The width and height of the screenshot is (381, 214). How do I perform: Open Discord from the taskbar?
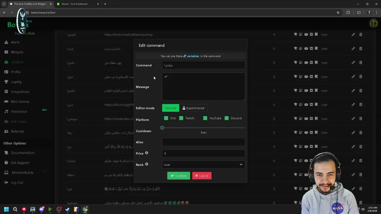click(x=41, y=209)
